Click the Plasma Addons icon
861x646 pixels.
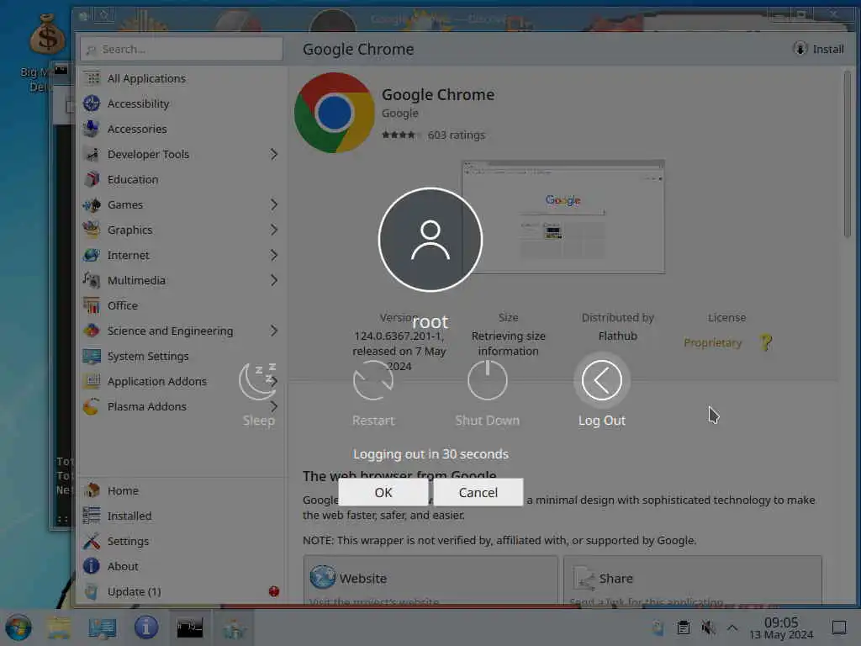pos(92,406)
